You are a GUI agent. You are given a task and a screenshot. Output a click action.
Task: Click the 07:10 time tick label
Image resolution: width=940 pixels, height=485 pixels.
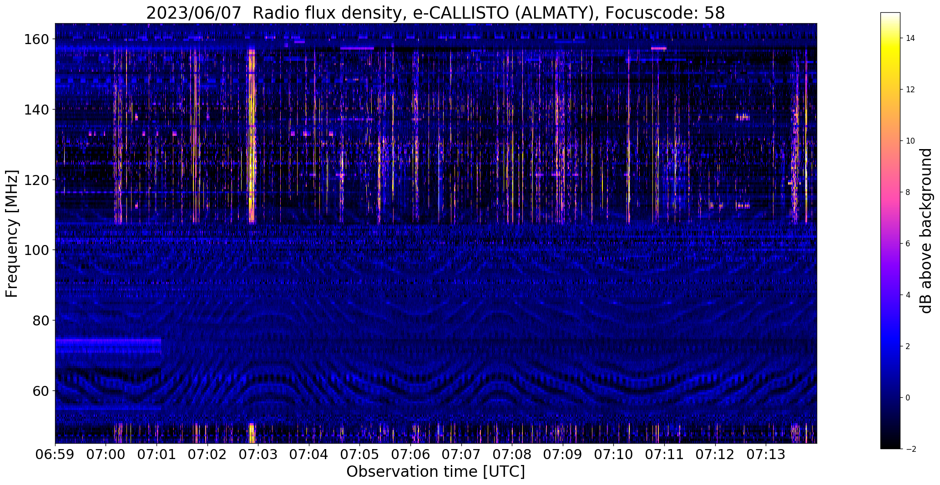point(613,455)
